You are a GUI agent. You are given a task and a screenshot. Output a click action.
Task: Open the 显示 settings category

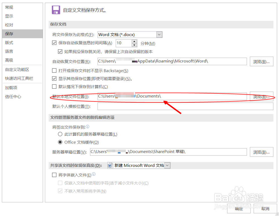point(22,16)
